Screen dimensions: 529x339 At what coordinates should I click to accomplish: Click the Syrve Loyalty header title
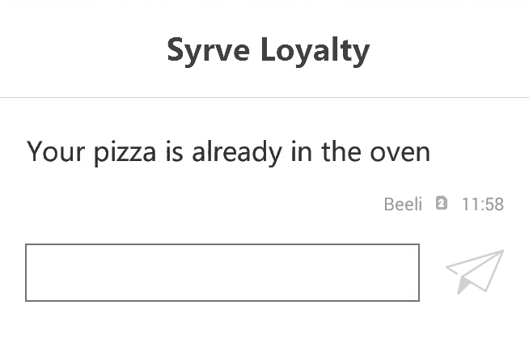(268, 50)
